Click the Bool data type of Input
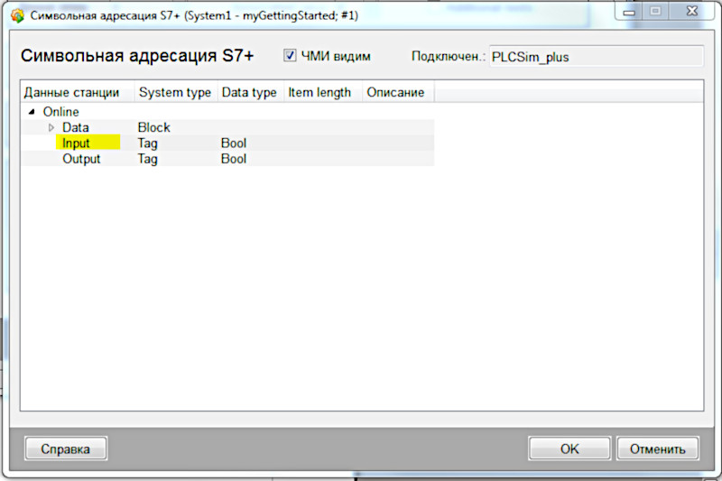722x481 pixels. coord(234,143)
